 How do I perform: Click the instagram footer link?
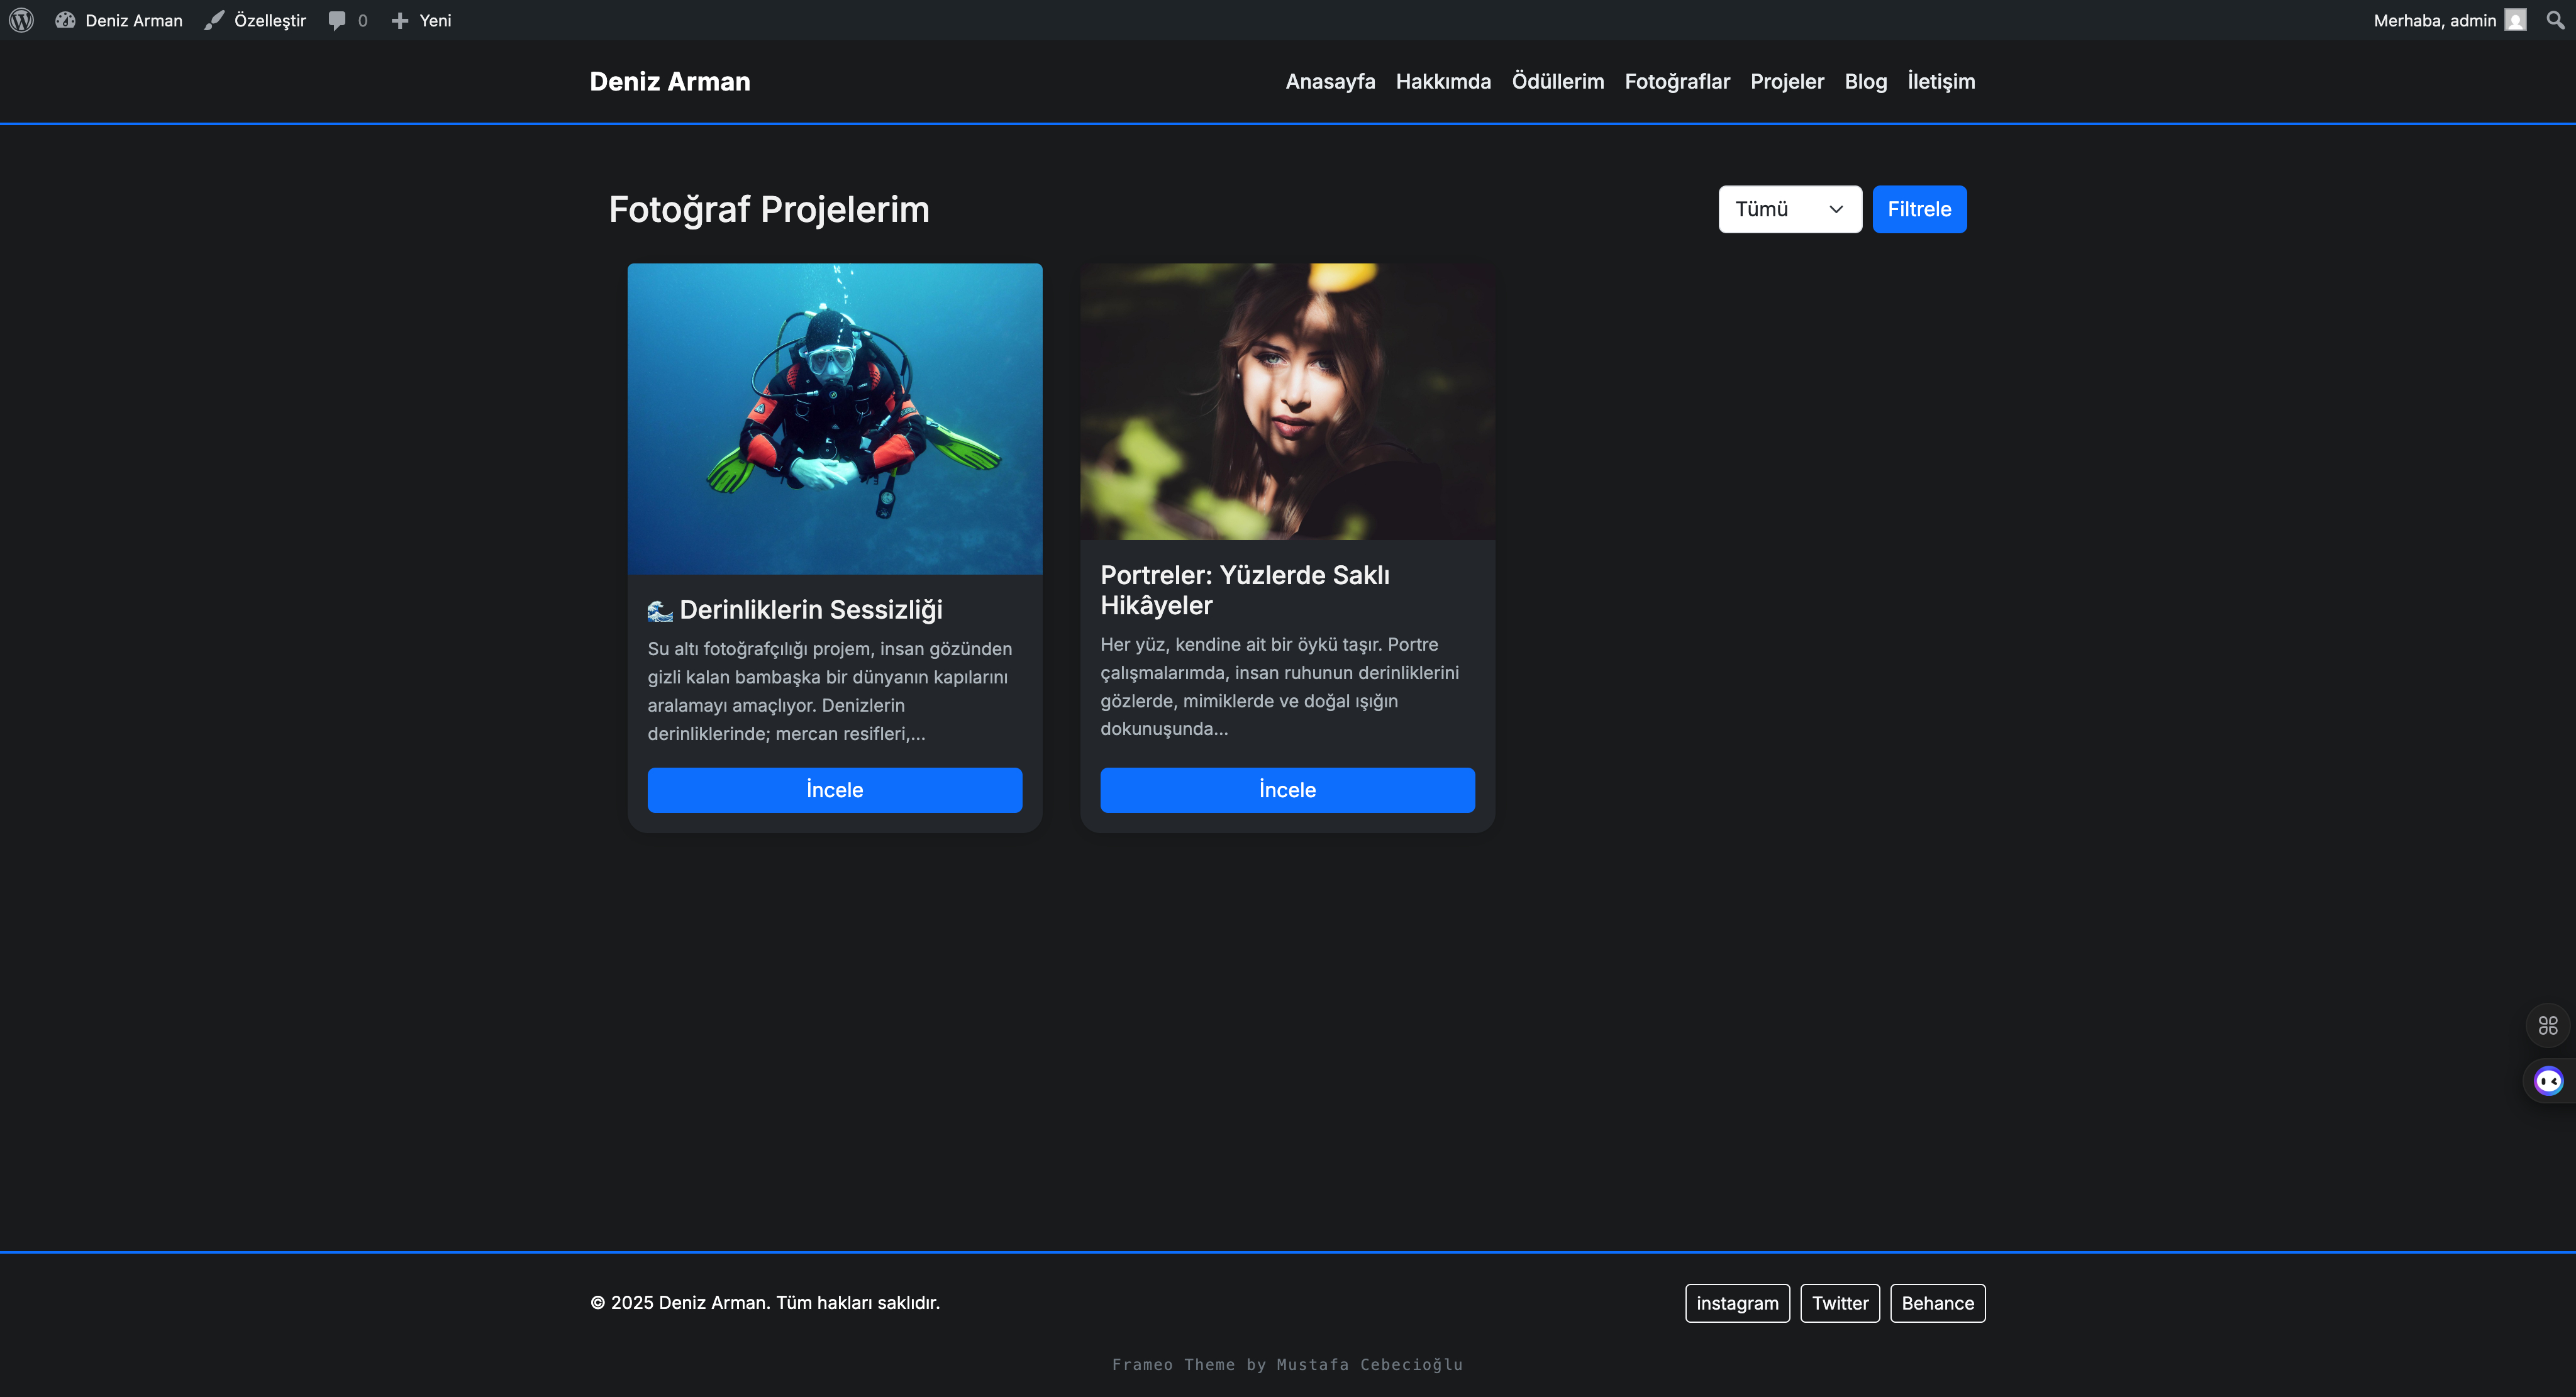1737,1303
